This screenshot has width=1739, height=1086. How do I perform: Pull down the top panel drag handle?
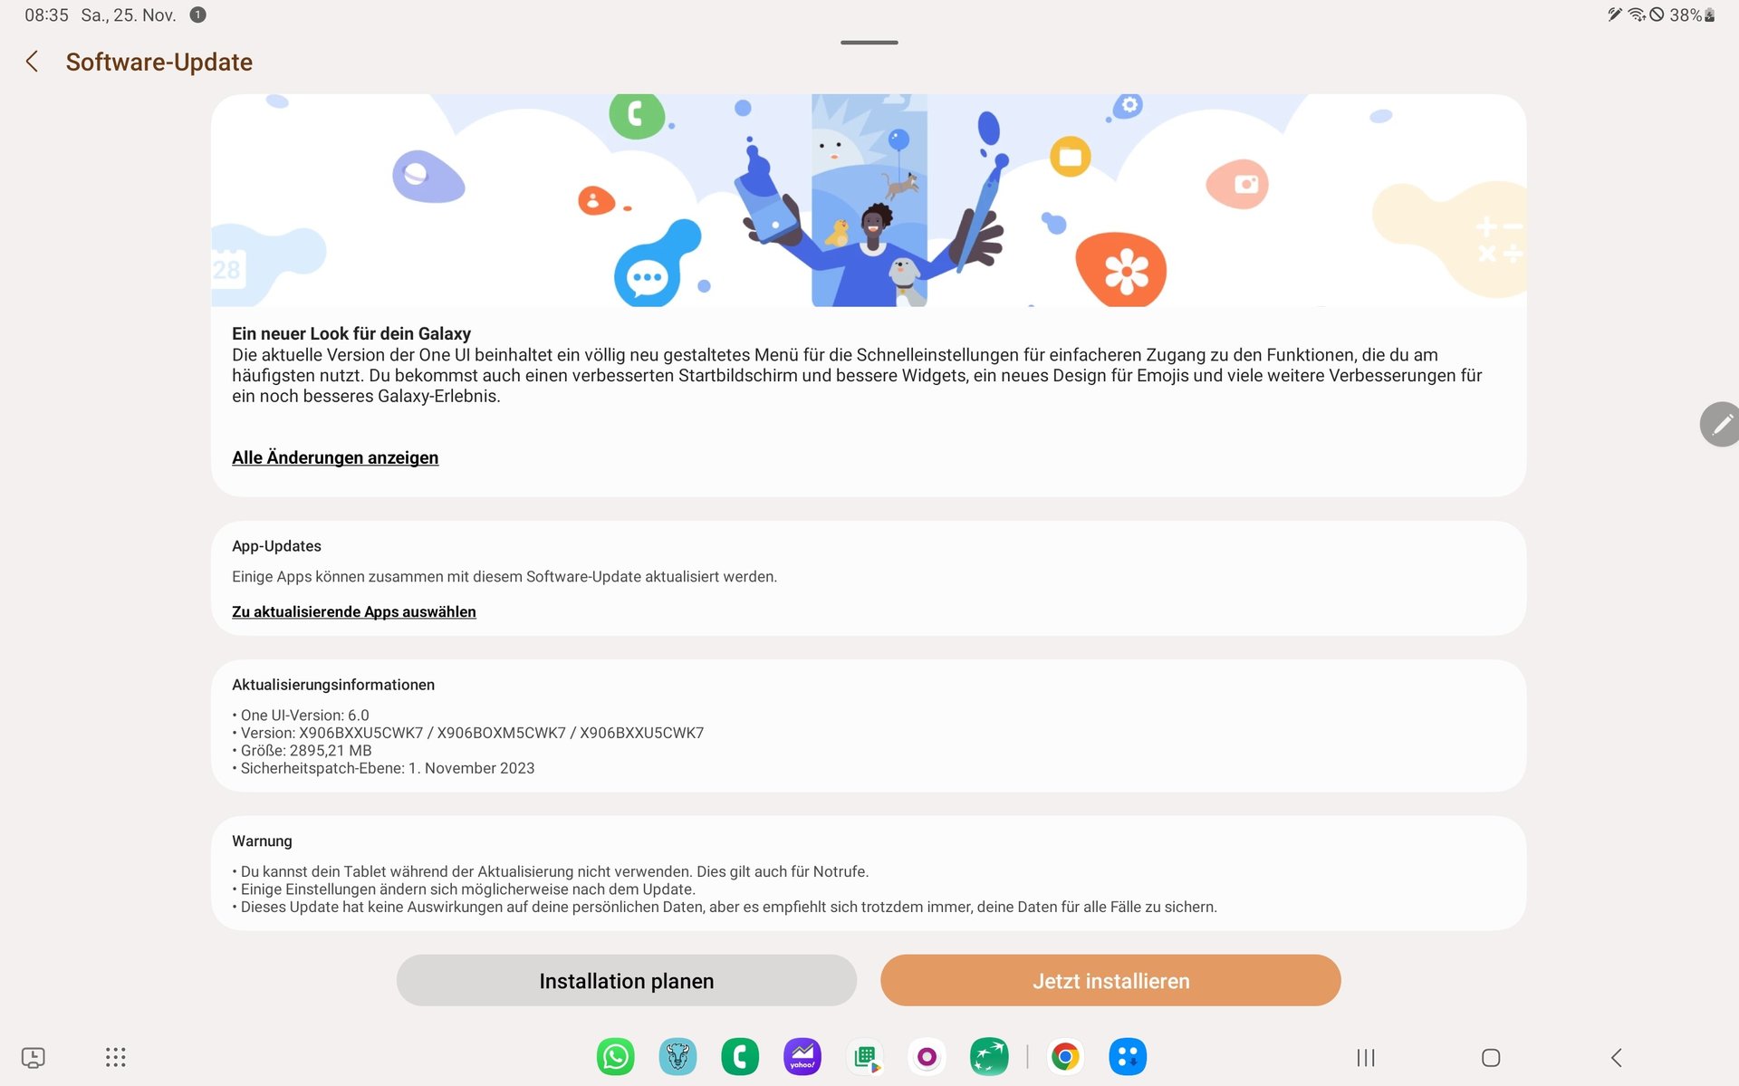[x=869, y=42]
